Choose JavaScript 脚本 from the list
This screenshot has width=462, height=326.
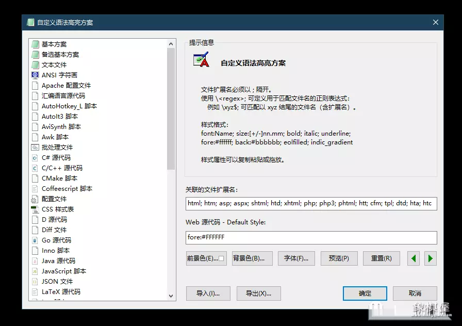(64, 271)
